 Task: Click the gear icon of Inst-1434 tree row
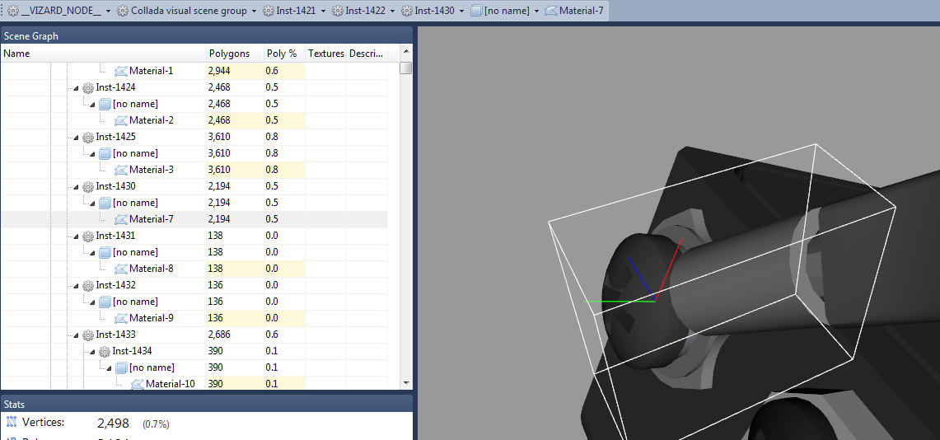(105, 351)
